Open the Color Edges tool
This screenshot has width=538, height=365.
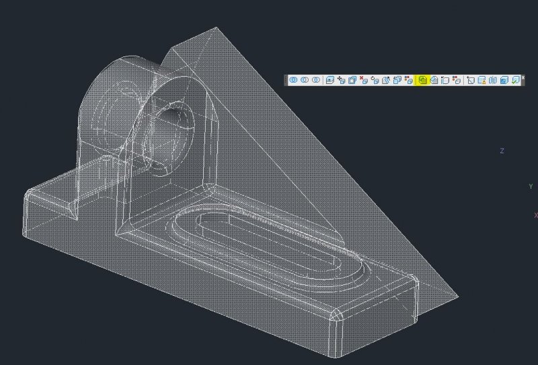[x=457, y=80]
